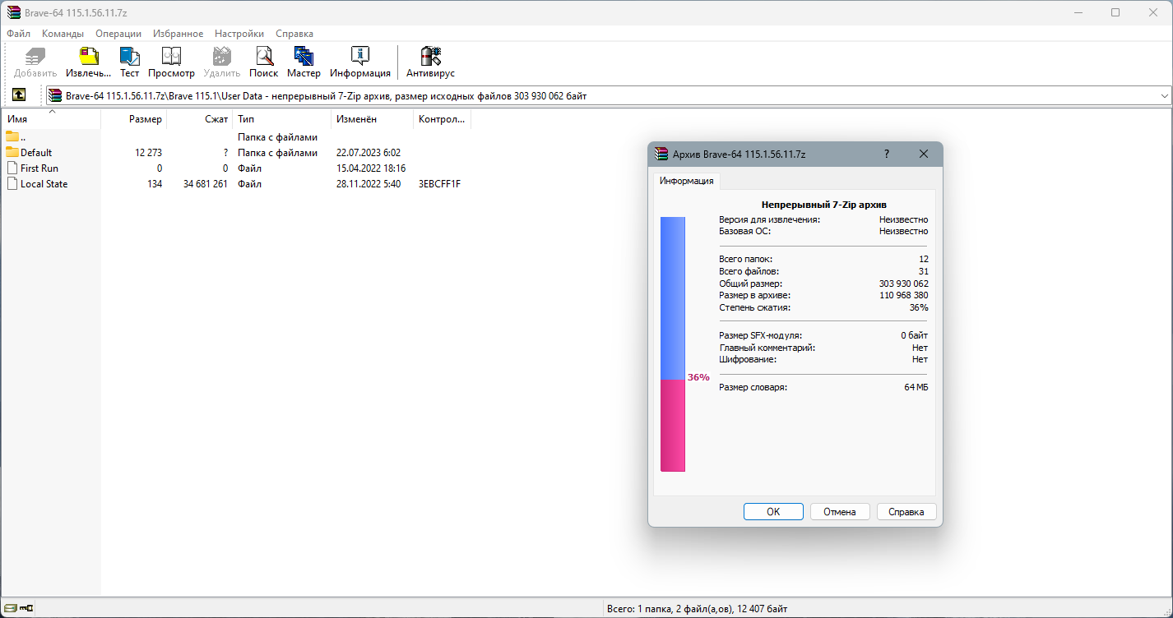Run the Тест archive check tool

tap(130, 62)
